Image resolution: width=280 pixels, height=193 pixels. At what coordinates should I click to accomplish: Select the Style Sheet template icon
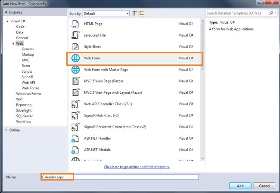75,47
